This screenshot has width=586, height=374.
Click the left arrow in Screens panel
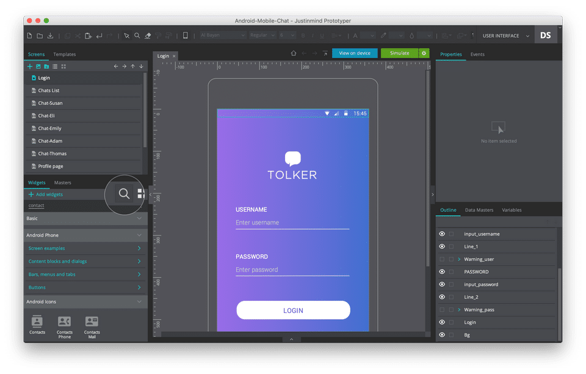[116, 67]
